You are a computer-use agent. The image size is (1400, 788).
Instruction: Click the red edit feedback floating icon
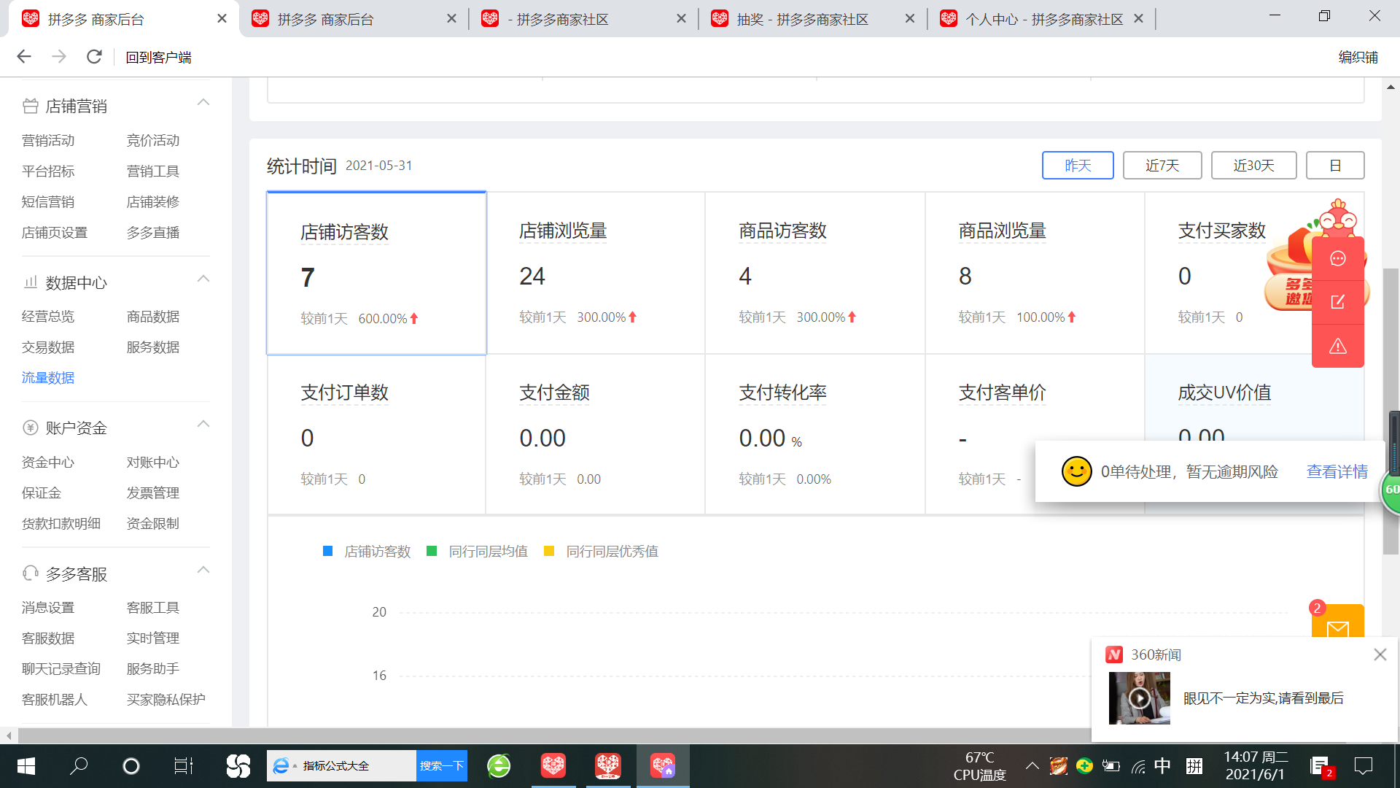pyautogui.click(x=1337, y=302)
